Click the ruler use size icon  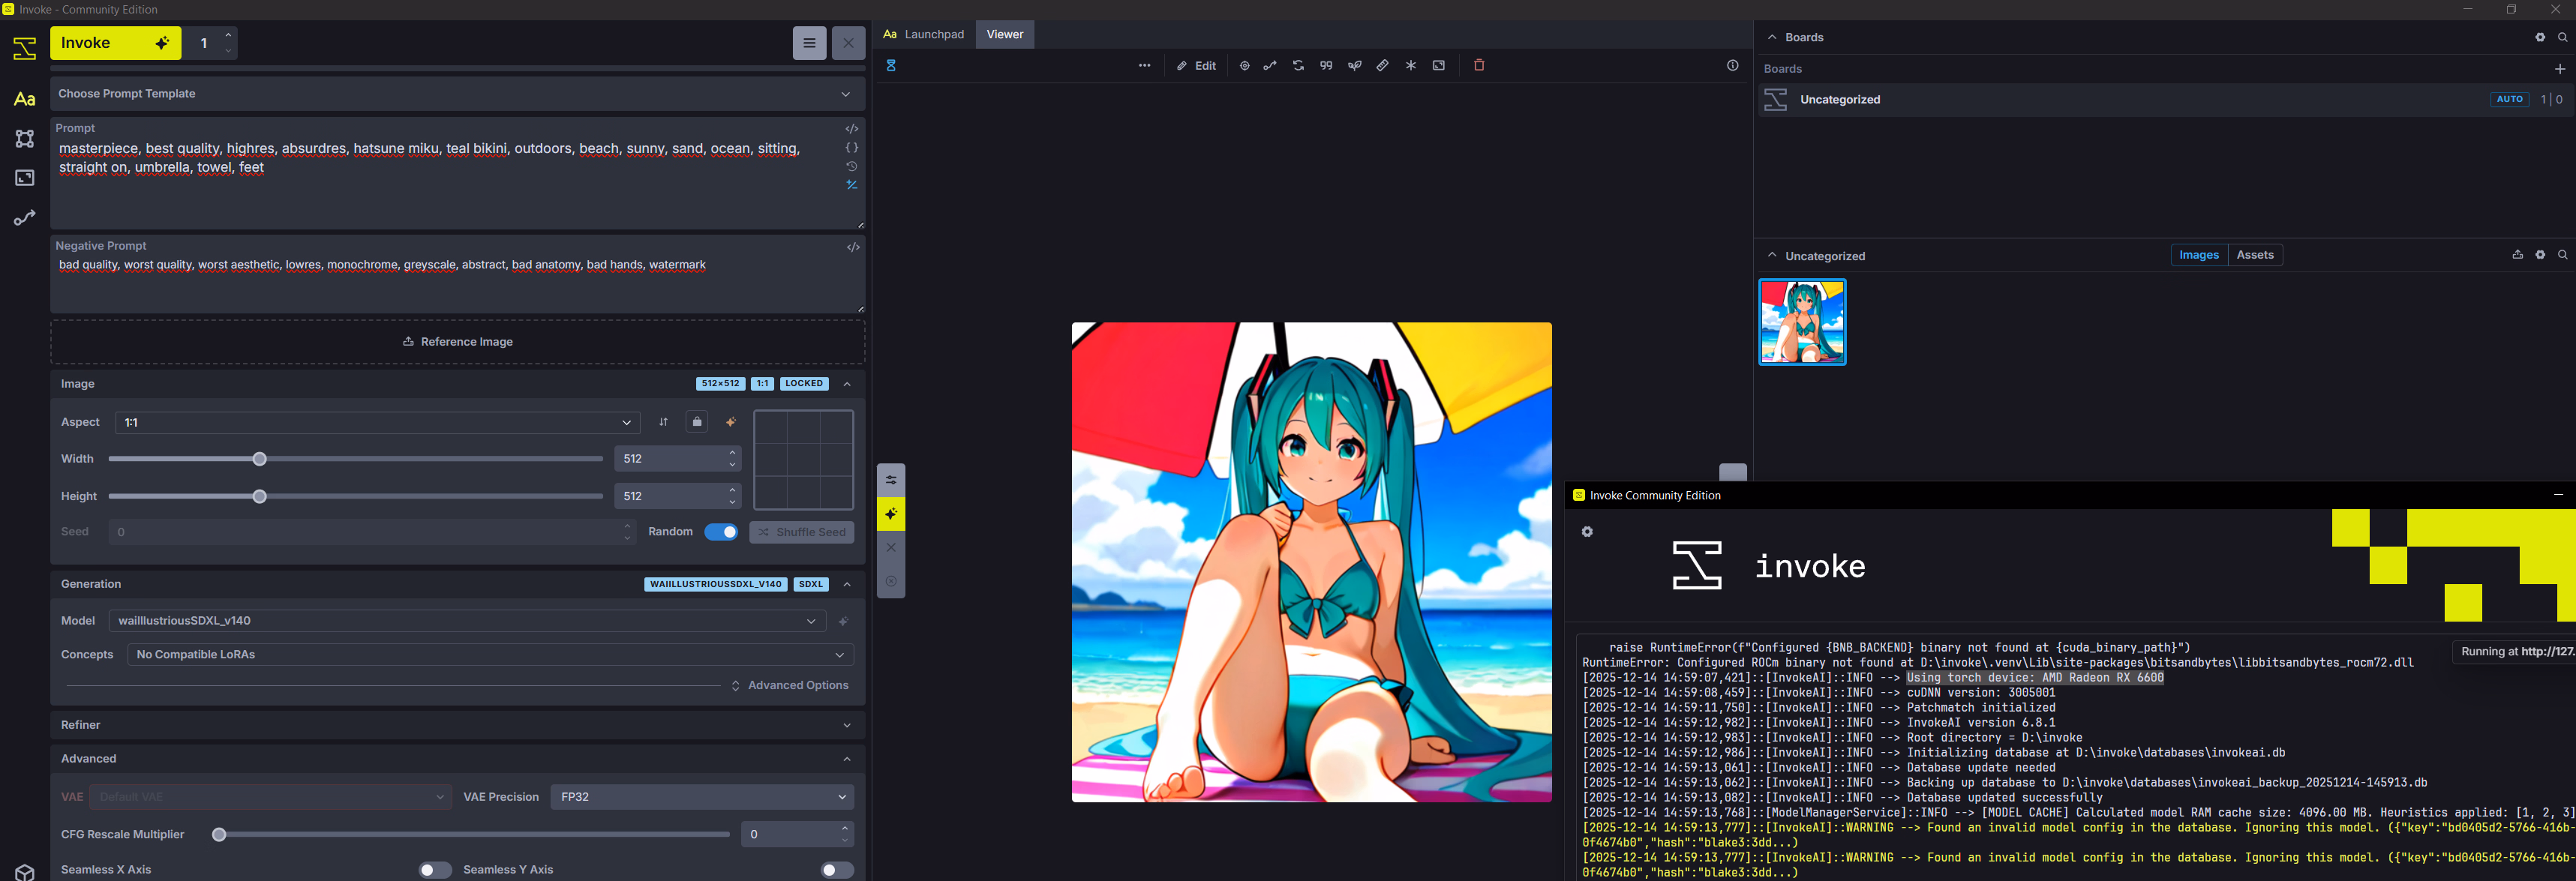tap(1382, 65)
